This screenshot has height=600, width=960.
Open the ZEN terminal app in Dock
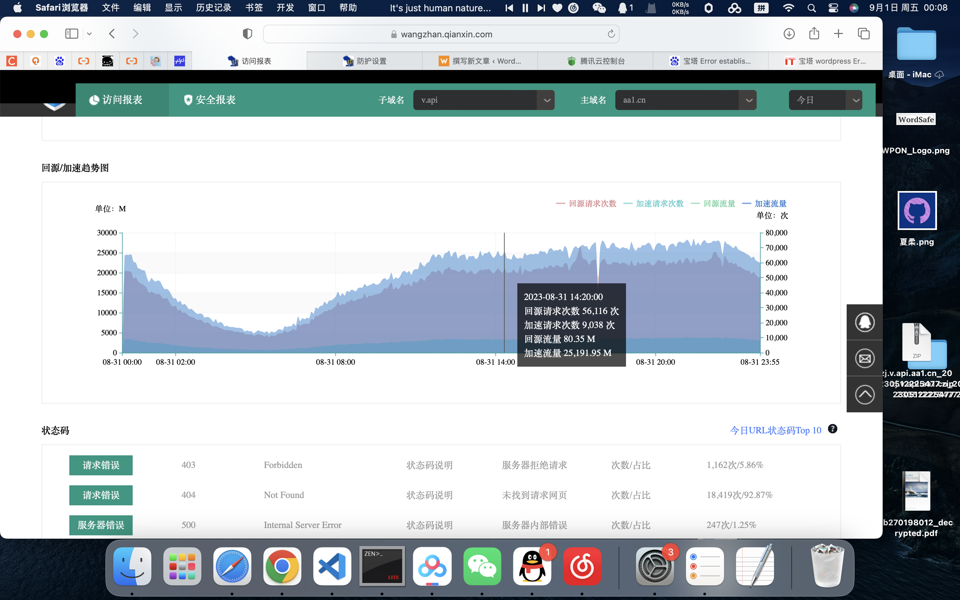click(382, 566)
